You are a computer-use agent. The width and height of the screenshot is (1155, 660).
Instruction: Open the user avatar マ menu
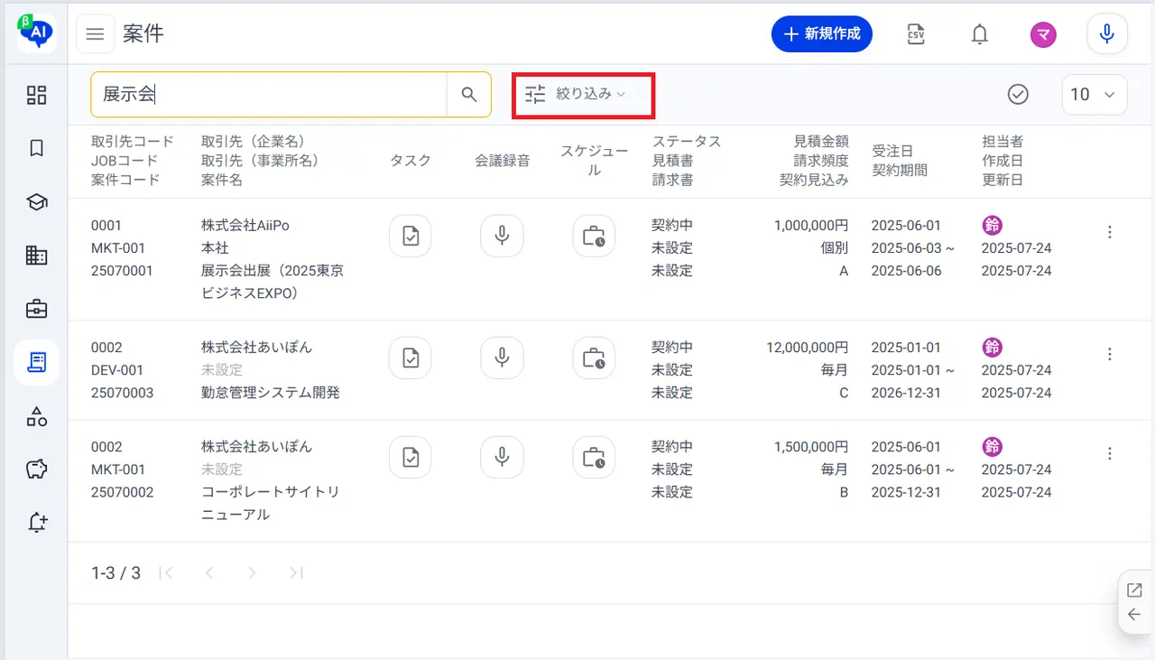[x=1043, y=34]
